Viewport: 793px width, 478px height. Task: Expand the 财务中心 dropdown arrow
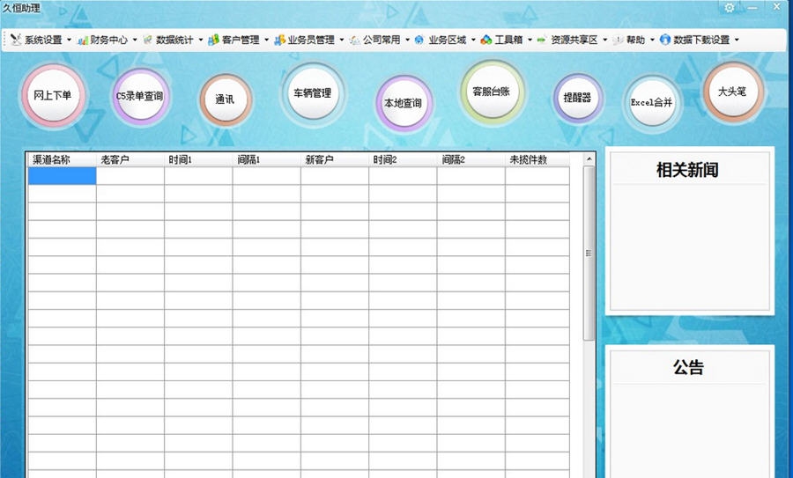[135, 40]
